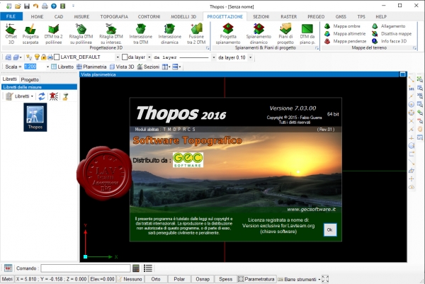Show Info facce 3D
This screenshot has height=284, width=425.
(x=389, y=41)
